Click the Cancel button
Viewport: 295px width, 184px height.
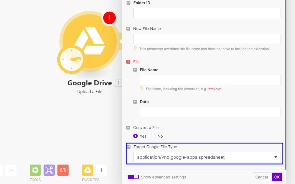[261, 177]
